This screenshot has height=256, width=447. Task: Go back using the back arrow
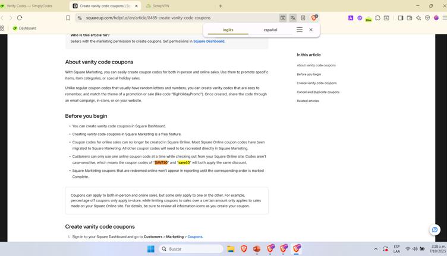coord(2,18)
